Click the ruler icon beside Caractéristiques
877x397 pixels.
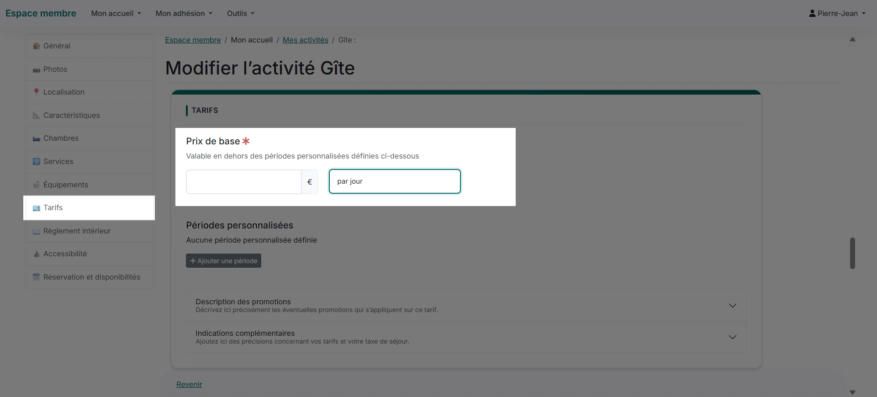coord(37,116)
